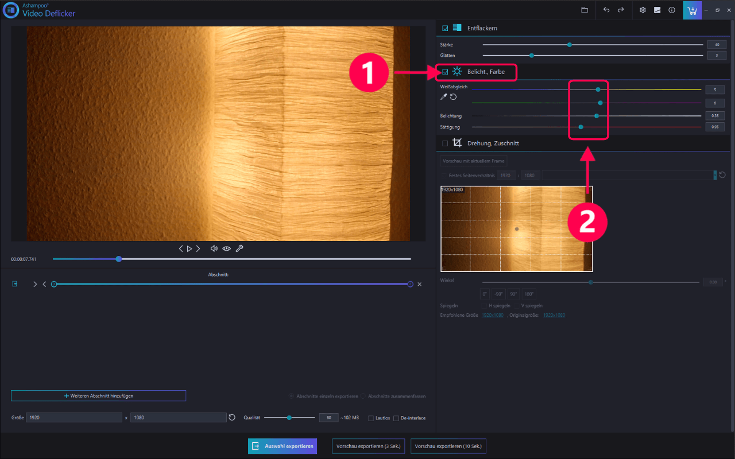Click Vorschau exportieren (3 Sek.)
The width and height of the screenshot is (735, 459).
tap(369, 446)
